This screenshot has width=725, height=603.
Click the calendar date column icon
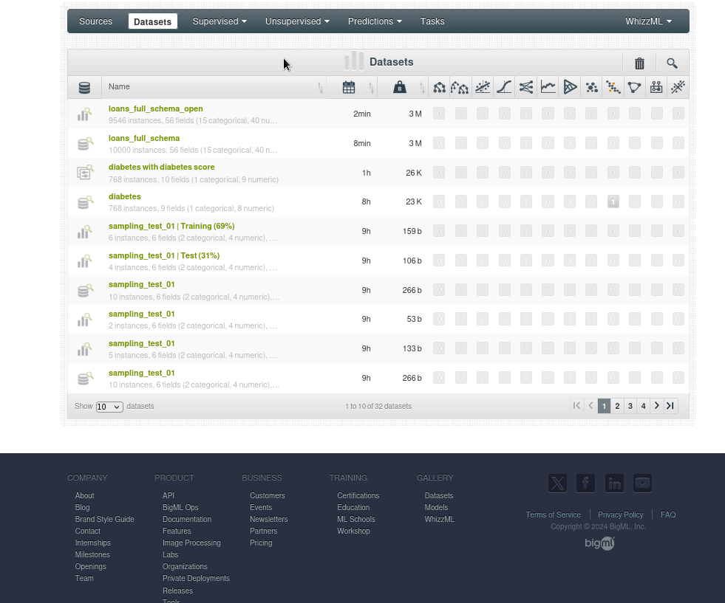pos(349,88)
